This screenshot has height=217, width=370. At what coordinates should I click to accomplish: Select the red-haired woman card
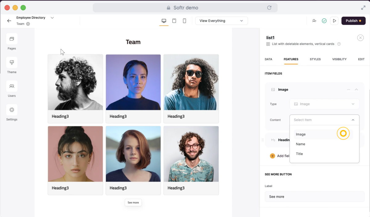click(133, 160)
